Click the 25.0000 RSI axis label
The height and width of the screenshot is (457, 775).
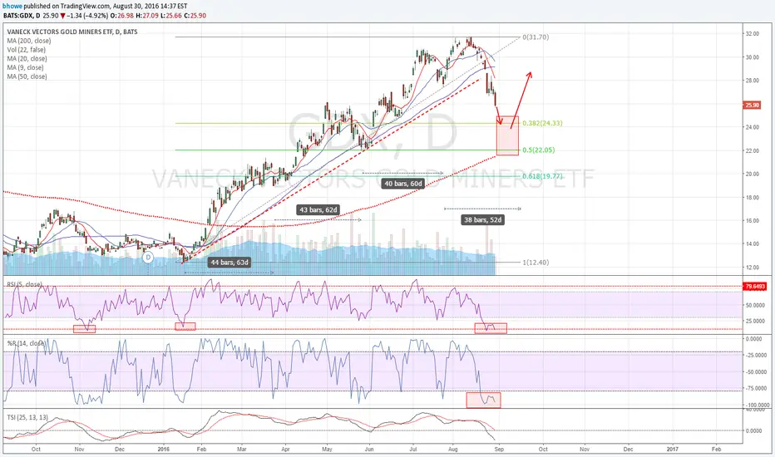755,322
